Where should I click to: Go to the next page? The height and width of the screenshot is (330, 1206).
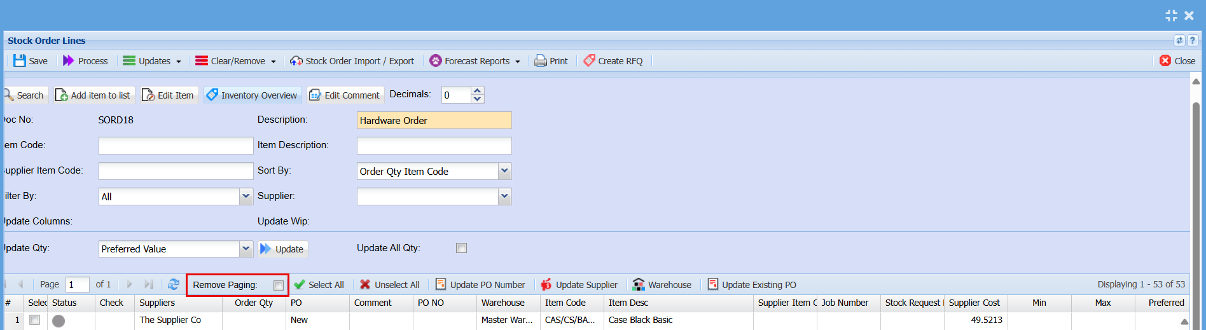tap(130, 285)
